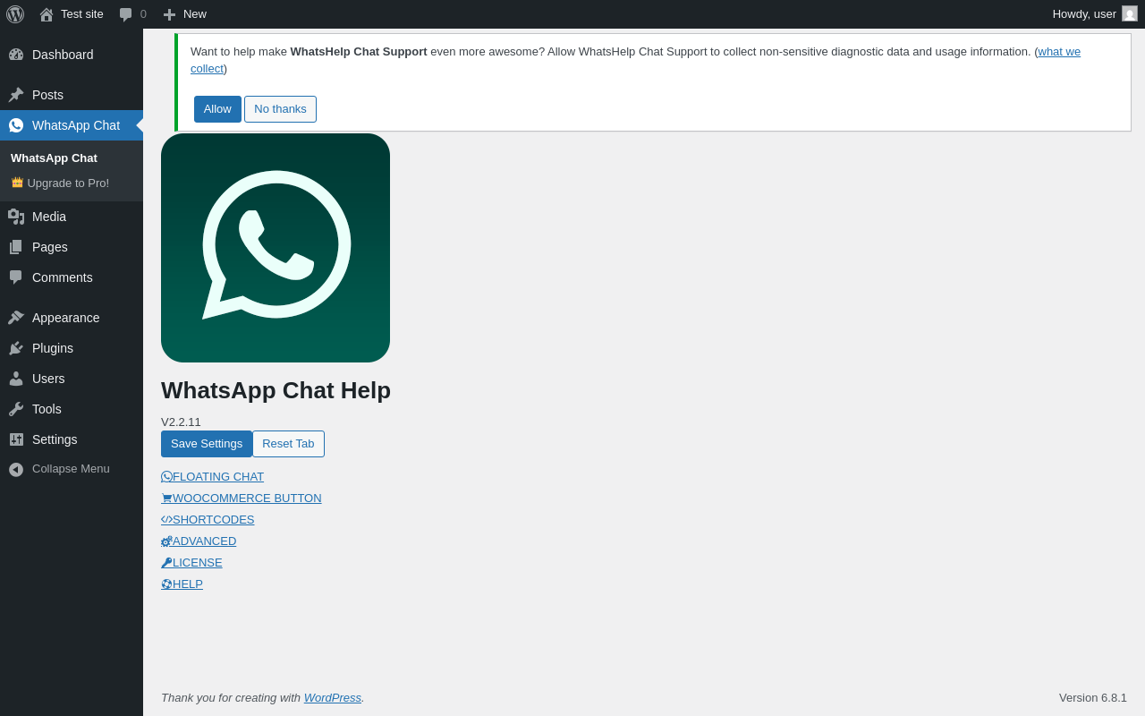Click the V2.2.11 version text
The image size is (1145, 716).
coord(181,422)
